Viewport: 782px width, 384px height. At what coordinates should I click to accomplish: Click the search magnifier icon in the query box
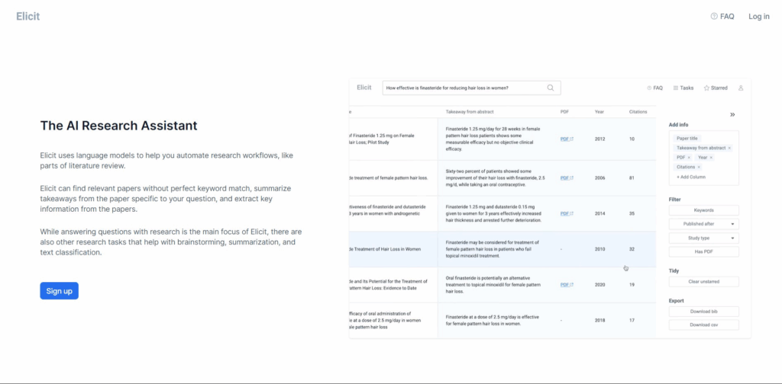(x=551, y=88)
